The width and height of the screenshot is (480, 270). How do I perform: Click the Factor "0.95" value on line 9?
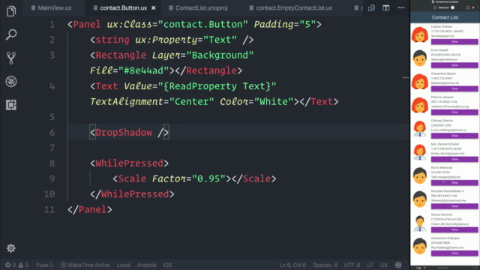tap(208, 178)
